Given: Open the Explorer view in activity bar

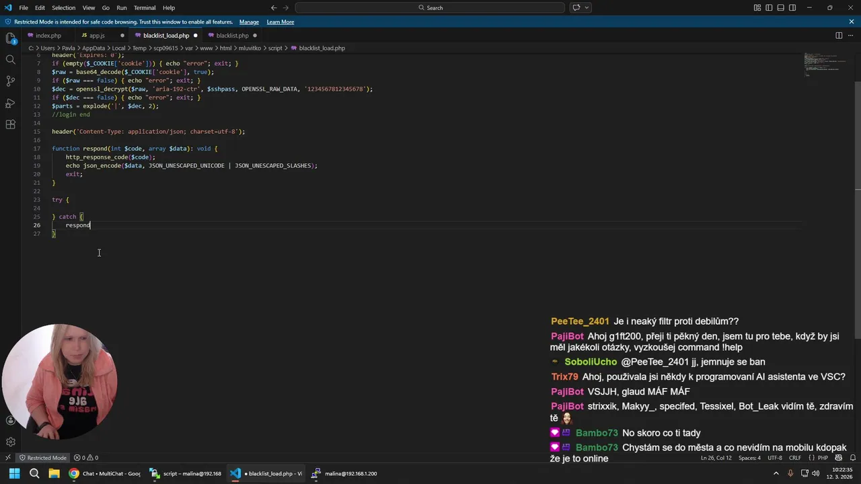Looking at the screenshot, I should pos(10,38).
